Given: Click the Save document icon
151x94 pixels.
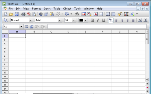Looking at the screenshot, I should (17, 14).
